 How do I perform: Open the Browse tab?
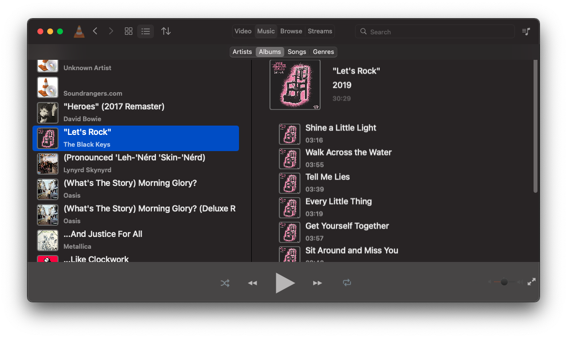tap(291, 31)
